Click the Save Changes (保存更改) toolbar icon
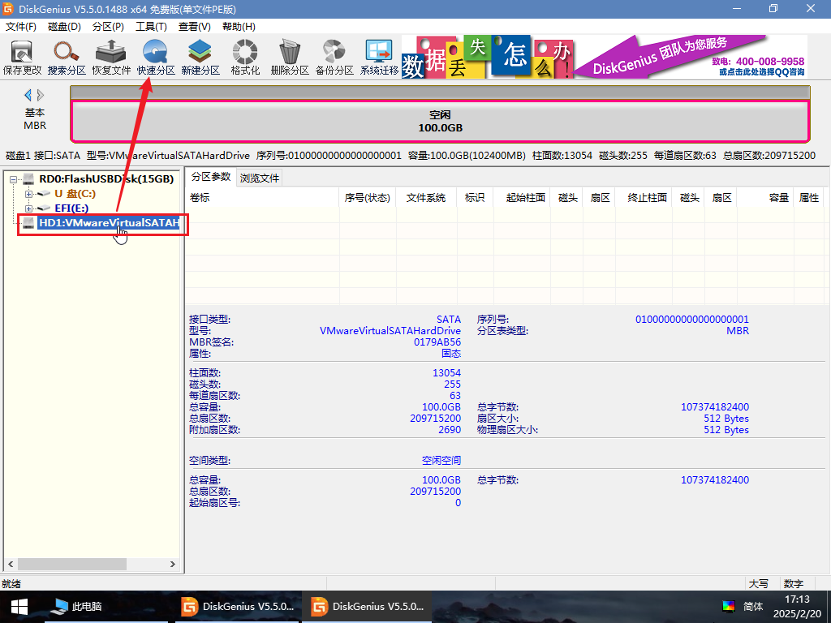 pyautogui.click(x=22, y=58)
